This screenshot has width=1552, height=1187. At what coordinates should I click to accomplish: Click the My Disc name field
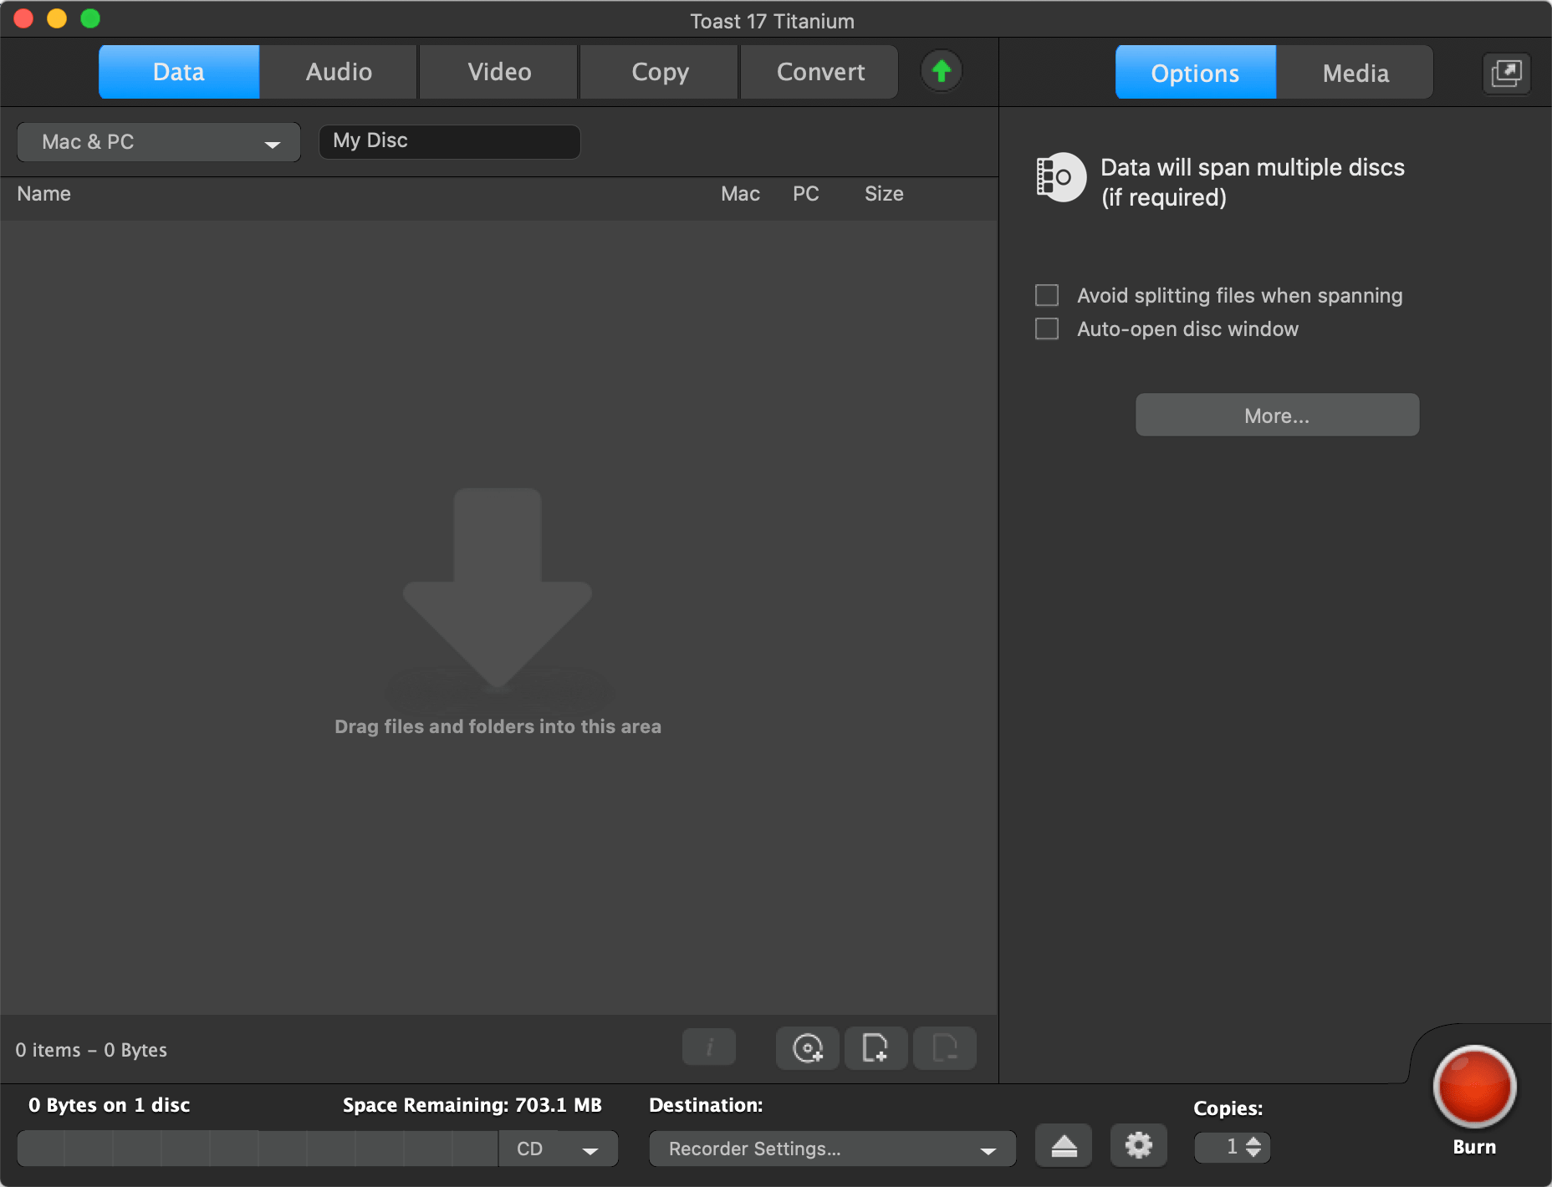click(450, 141)
